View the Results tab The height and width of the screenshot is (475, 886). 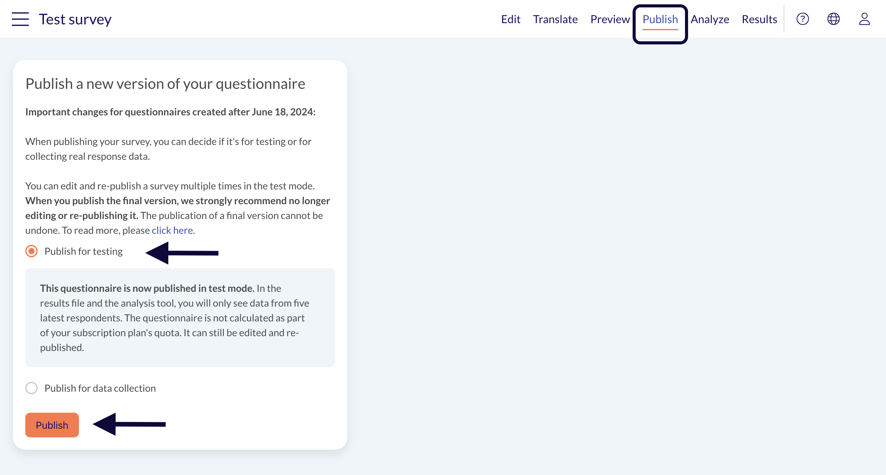pos(759,19)
